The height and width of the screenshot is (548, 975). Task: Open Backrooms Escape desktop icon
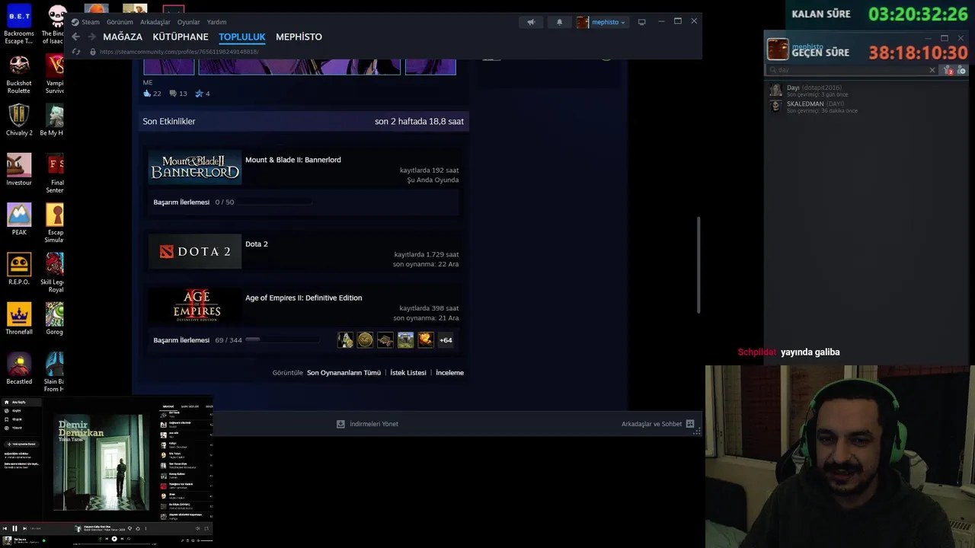[19, 25]
